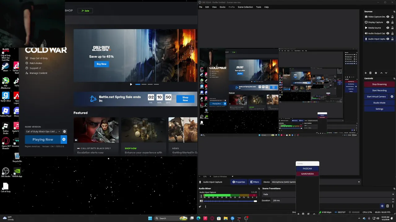Click the region globe icon in Battle.net
396x222 pixels.
pos(64,132)
